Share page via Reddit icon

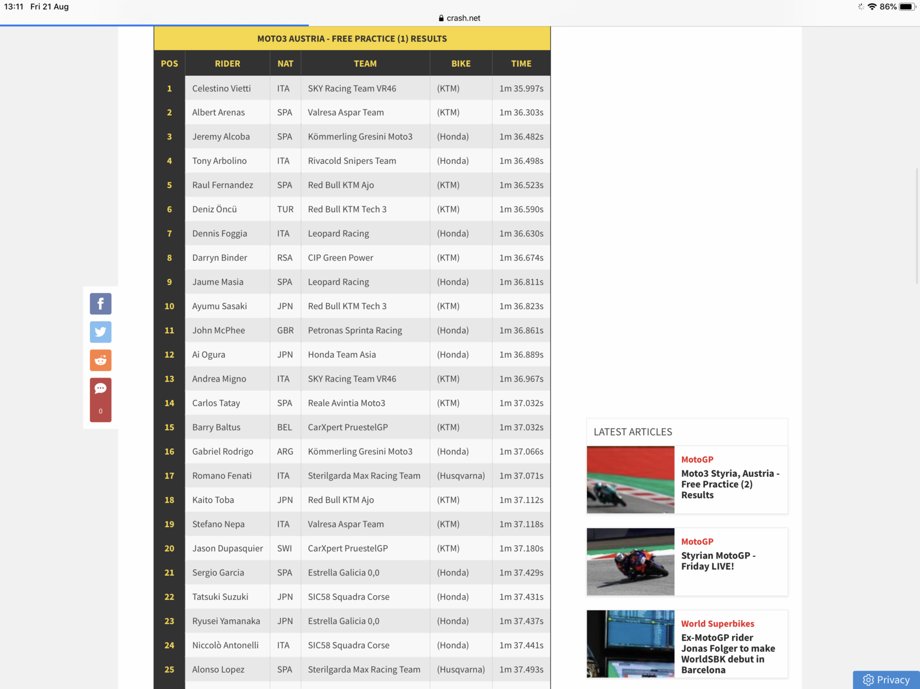pyautogui.click(x=100, y=360)
